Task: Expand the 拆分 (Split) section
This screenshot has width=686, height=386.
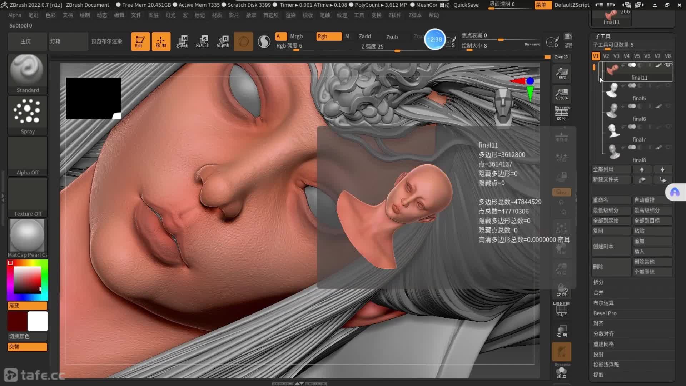Action: click(x=598, y=282)
